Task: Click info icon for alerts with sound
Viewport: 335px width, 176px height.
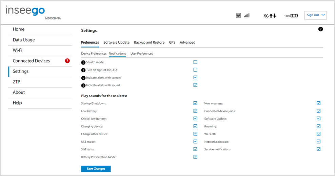Action: coord(83,85)
